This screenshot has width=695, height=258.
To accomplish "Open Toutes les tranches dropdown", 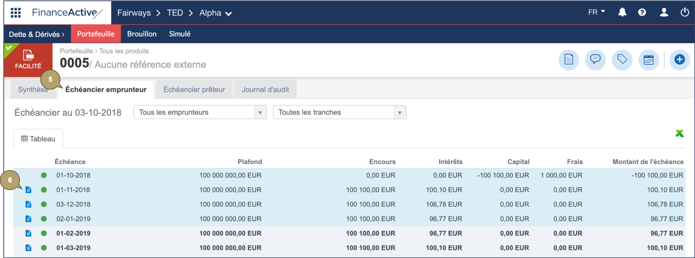I will click(x=340, y=112).
